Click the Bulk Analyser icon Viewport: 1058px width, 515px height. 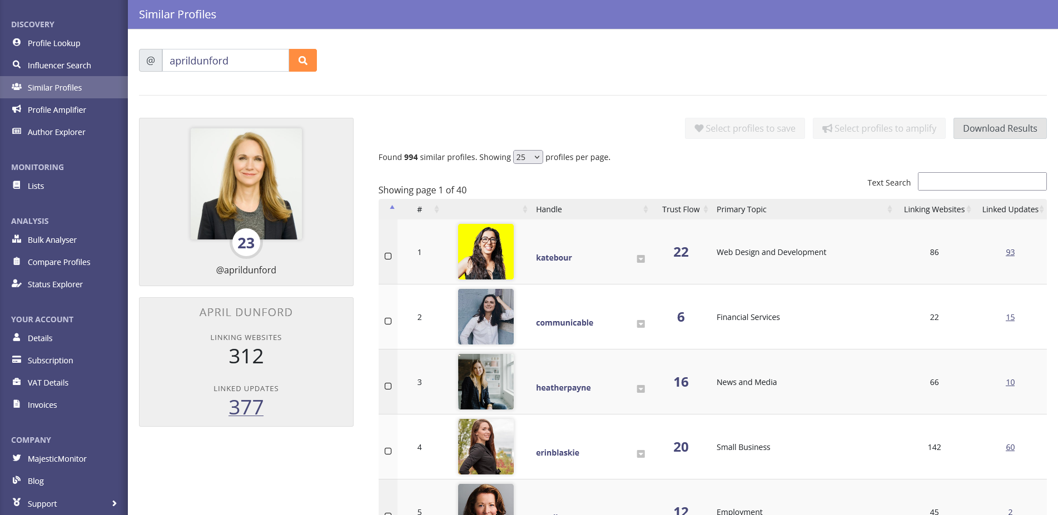click(17, 239)
